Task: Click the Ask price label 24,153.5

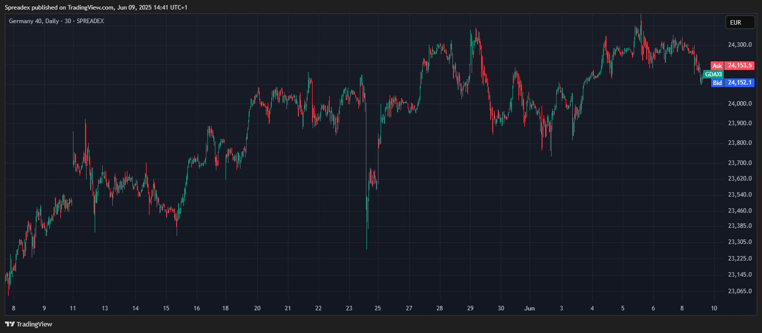Action: tap(739, 65)
